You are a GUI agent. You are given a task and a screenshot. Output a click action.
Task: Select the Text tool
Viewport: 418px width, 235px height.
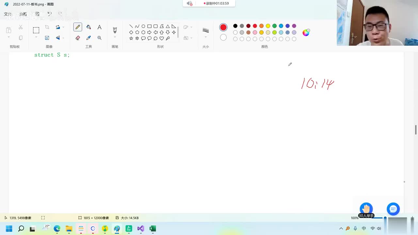100,27
